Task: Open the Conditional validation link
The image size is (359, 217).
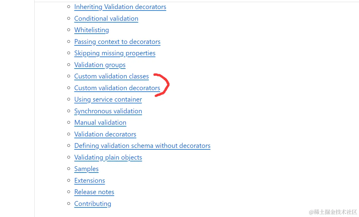Action: click(x=106, y=19)
